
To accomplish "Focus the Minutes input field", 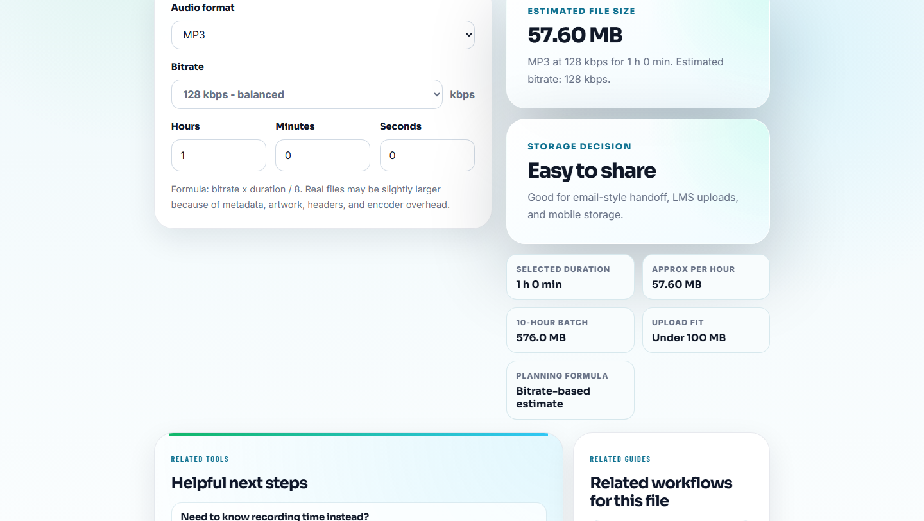I will (x=323, y=155).
